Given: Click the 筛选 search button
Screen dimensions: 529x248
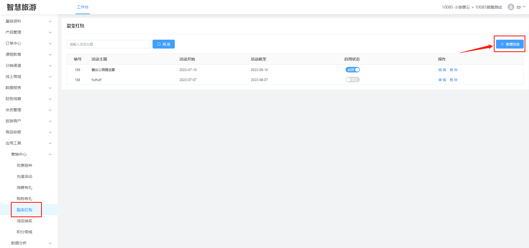Looking at the screenshot, I should click(x=163, y=44).
